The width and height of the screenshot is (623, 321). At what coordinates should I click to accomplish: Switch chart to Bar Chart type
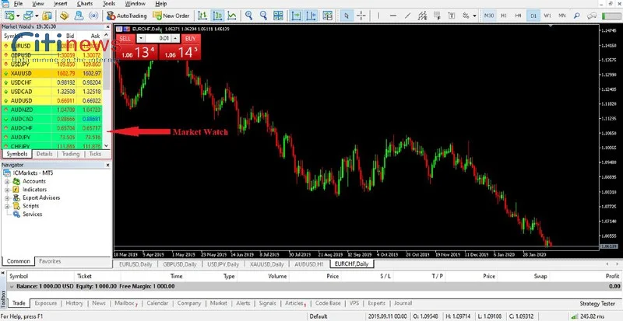pos(202,16)
